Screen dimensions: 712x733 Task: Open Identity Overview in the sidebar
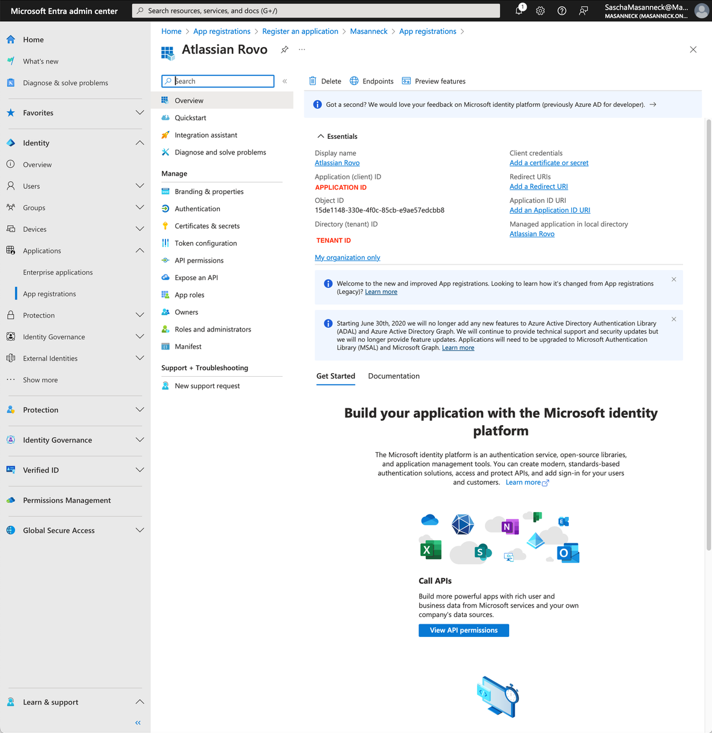37,165
